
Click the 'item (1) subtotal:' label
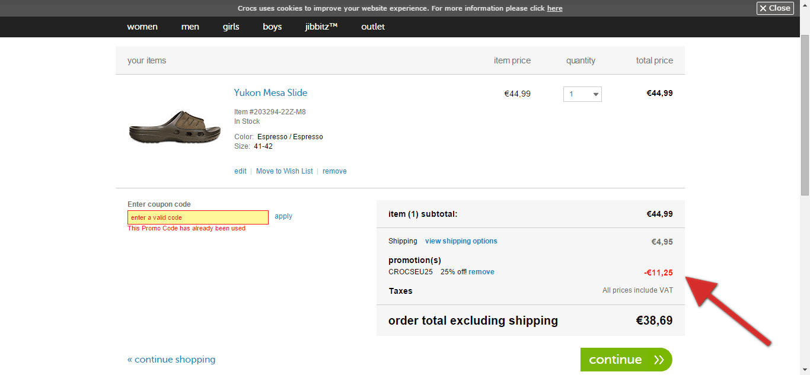pos(423,214)
